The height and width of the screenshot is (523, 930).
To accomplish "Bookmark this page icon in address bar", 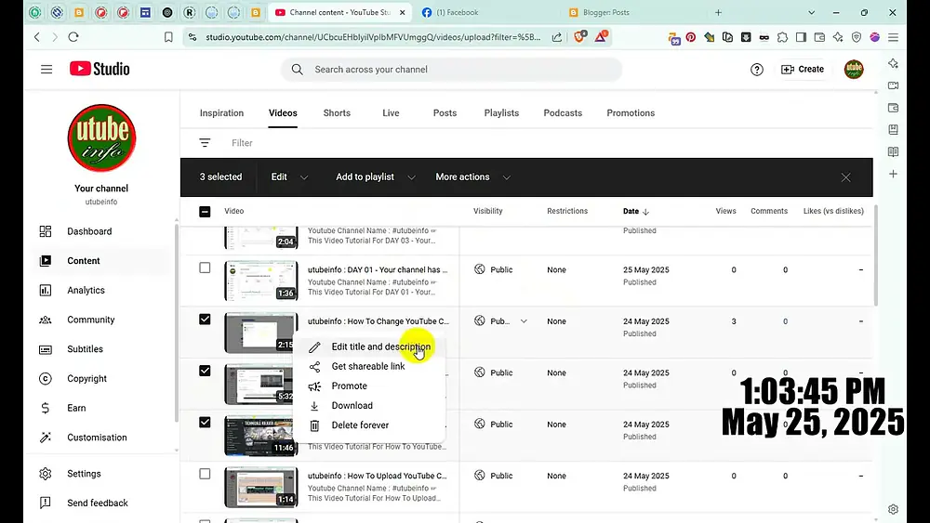I will pos(168,37).
